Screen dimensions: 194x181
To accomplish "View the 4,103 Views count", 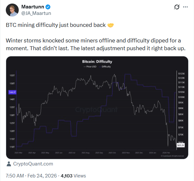I will (x=74, y=175).
